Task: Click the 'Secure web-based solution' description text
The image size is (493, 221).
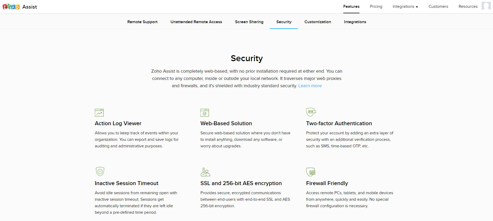Action: click(x=245, y=140)
